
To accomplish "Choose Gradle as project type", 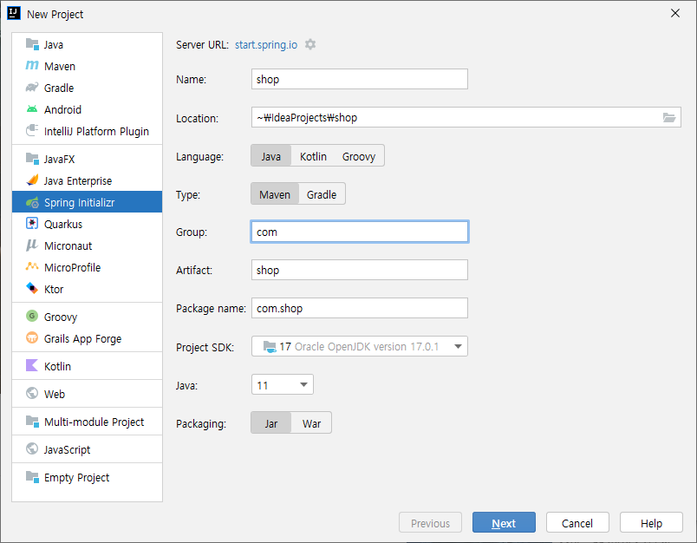I will pos(322,194).
